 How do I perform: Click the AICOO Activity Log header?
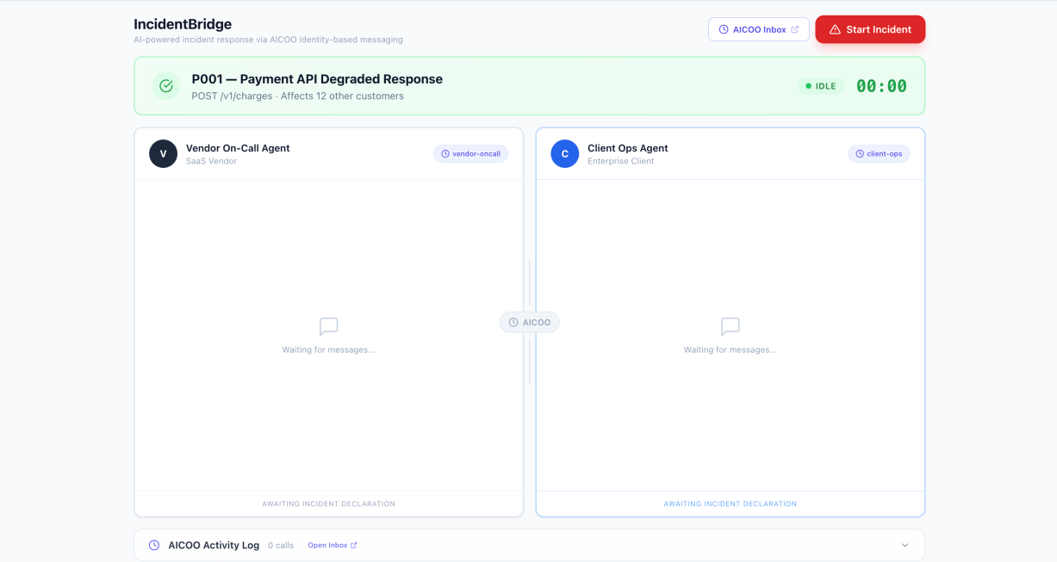[x=530, y=545]
